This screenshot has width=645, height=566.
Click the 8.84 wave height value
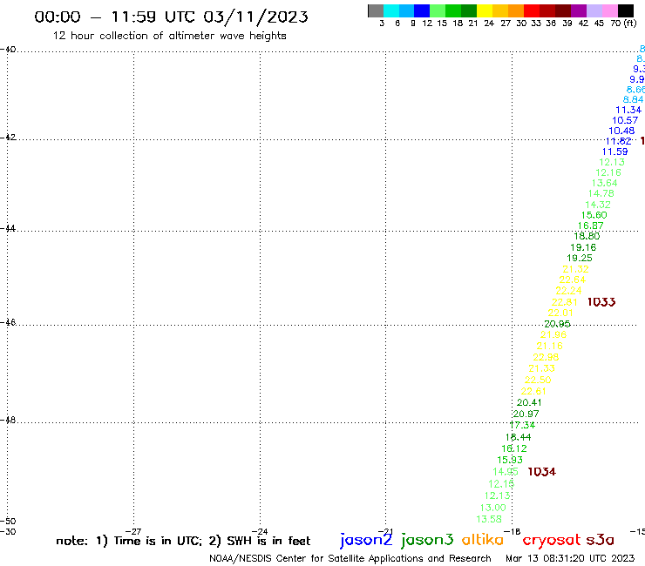pyautogui.click(x=633, y=99)
